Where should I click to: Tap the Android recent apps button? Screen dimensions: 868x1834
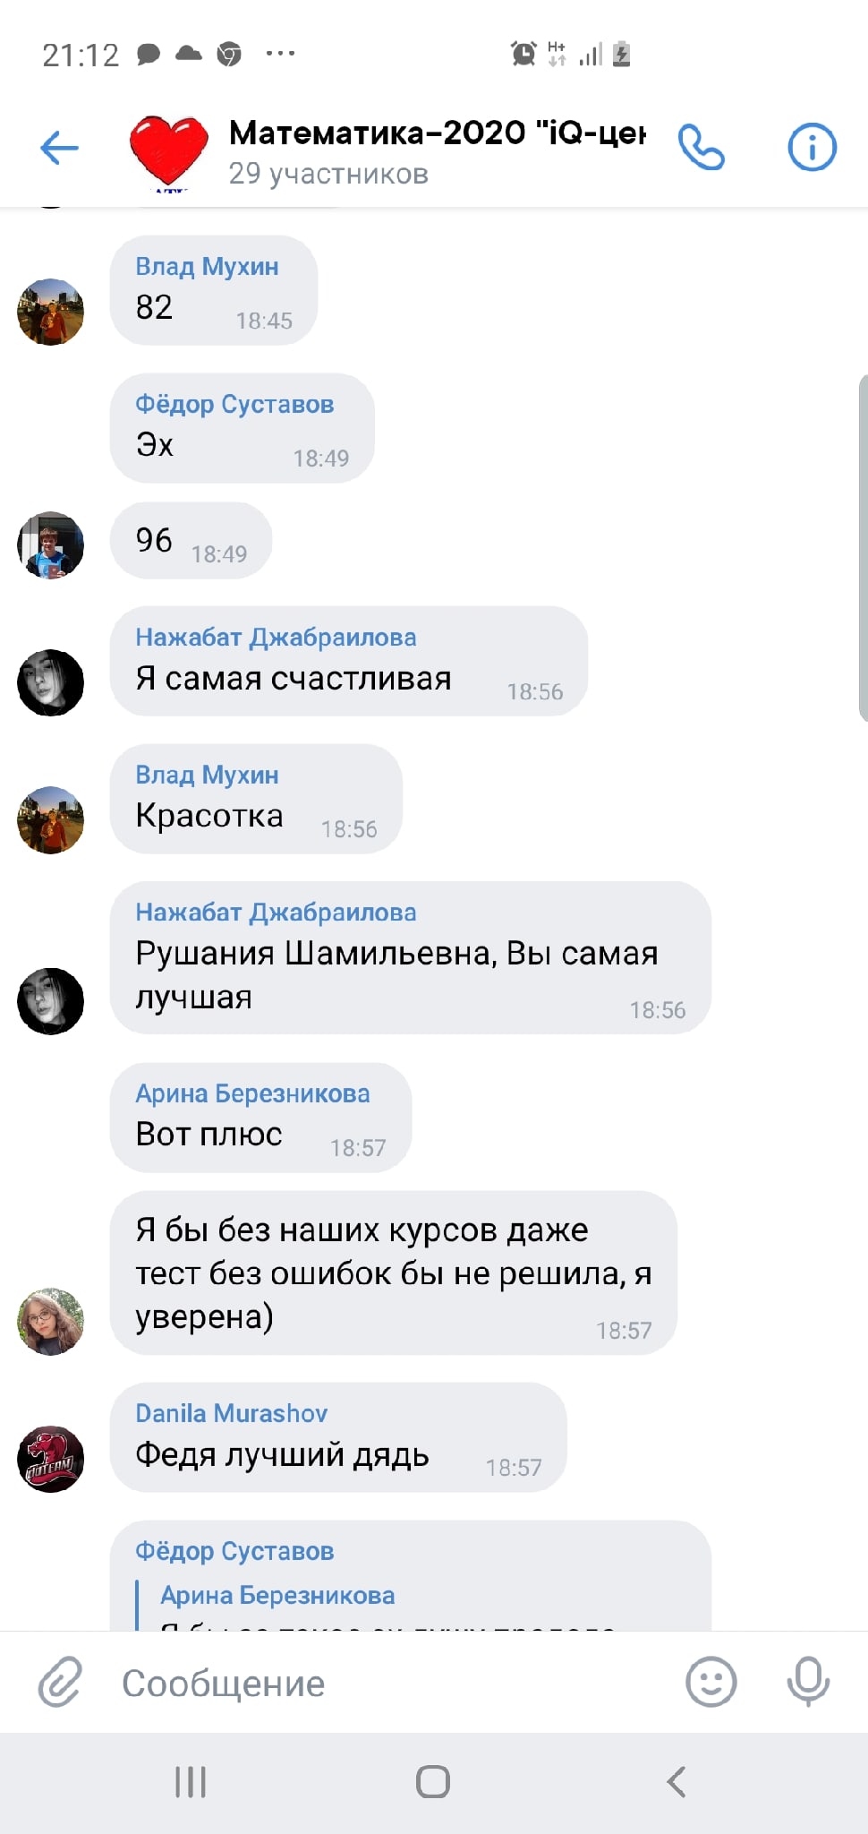tap(191, 1782)
